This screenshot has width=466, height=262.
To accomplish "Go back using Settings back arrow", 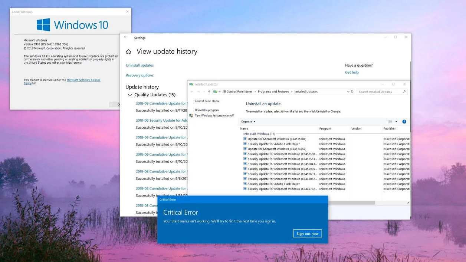I will click(x=125, y=37).
